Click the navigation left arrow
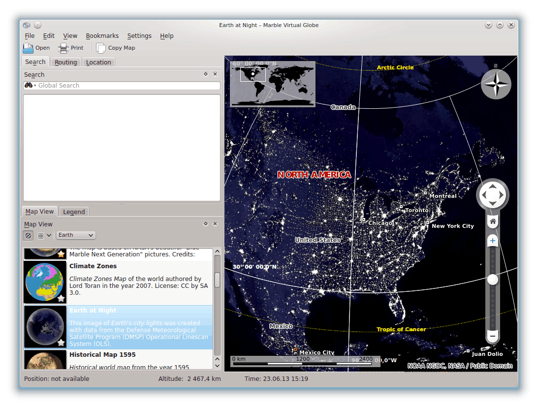This screenshot has height=407, width=538. point(484,195)
